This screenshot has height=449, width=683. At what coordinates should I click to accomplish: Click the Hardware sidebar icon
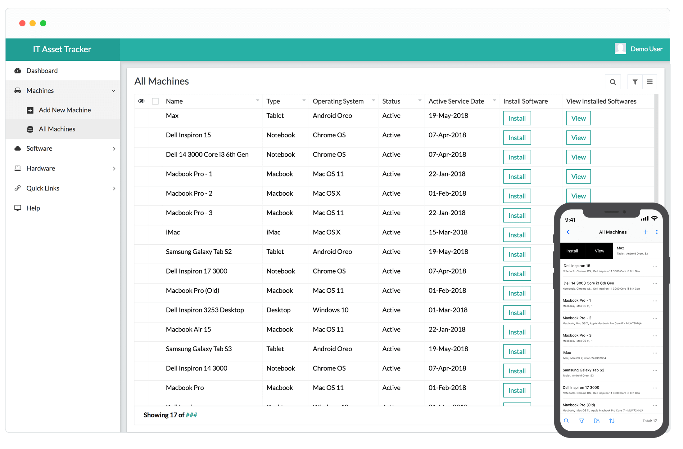point(18,168)
